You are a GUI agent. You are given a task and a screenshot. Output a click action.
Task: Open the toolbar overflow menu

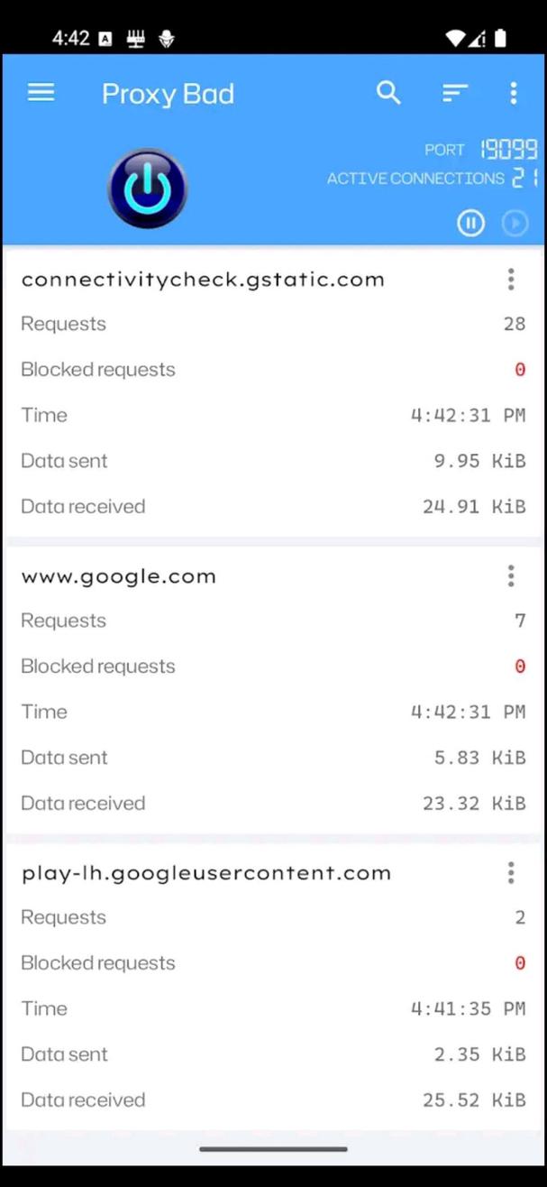[x=513, y=92]
